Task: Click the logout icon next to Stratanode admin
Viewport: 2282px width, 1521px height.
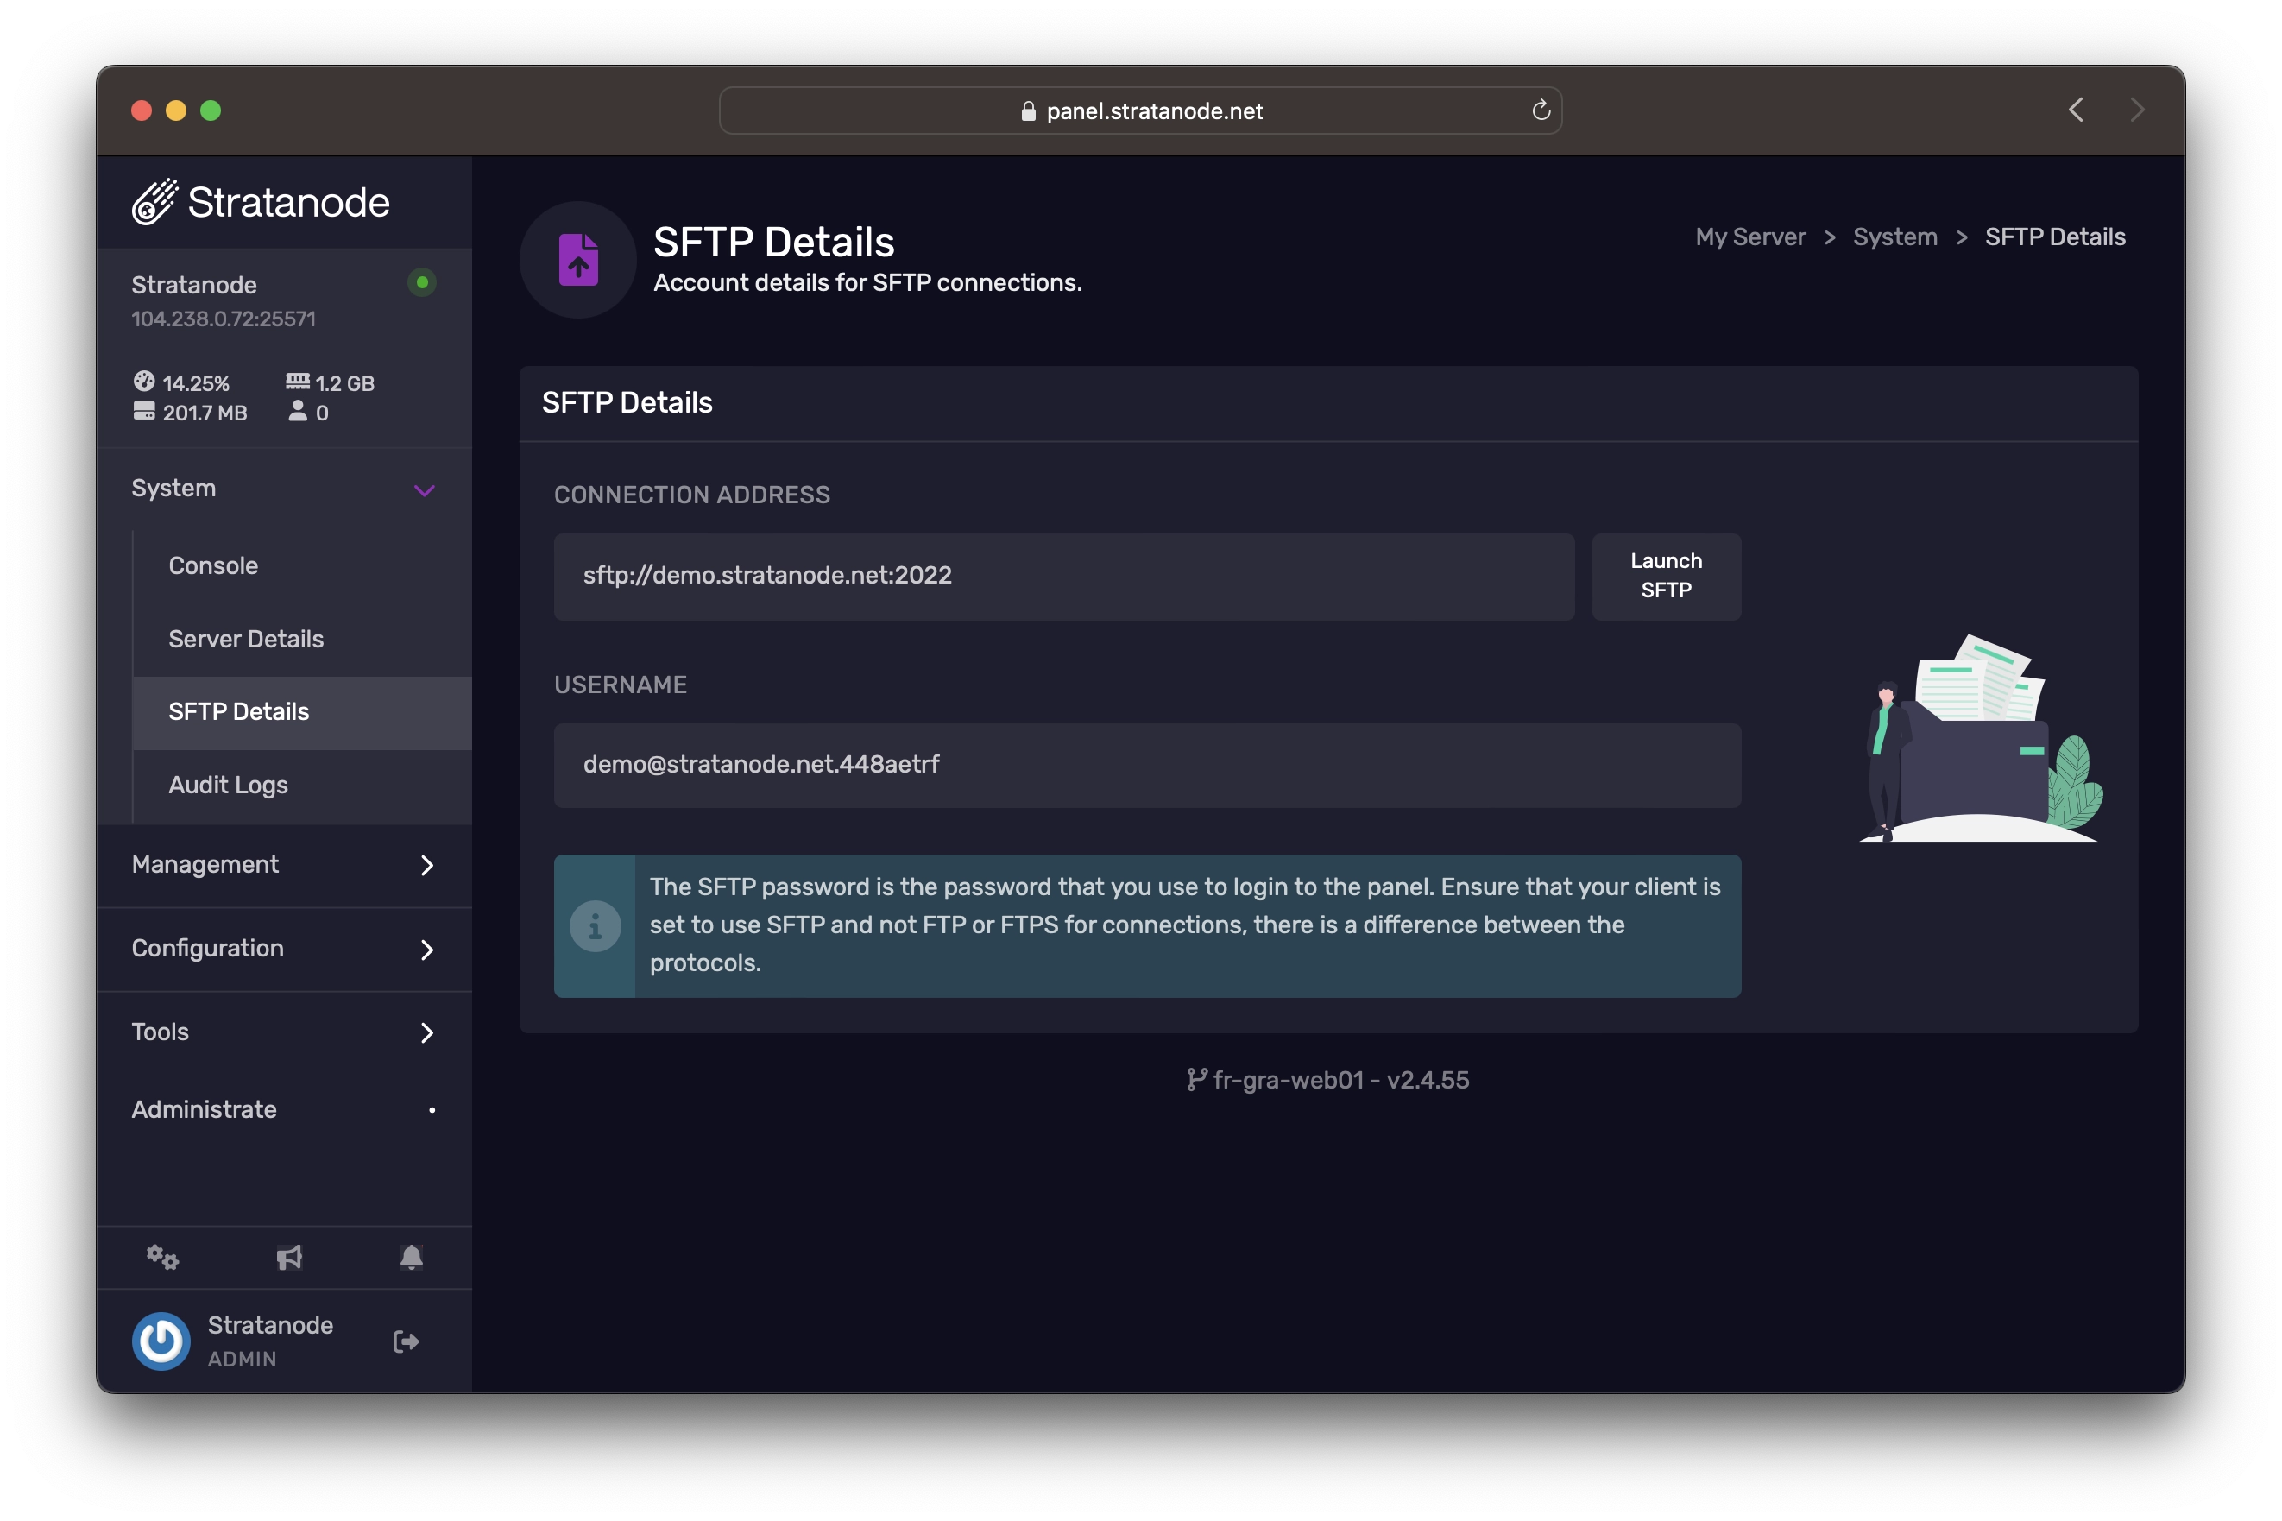Action: pos(406,1341)
